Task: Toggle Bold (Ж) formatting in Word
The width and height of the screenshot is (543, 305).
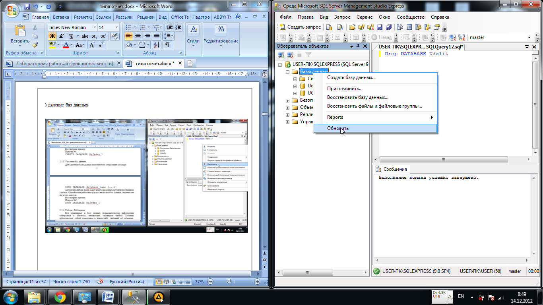Action: click(52, 36)
